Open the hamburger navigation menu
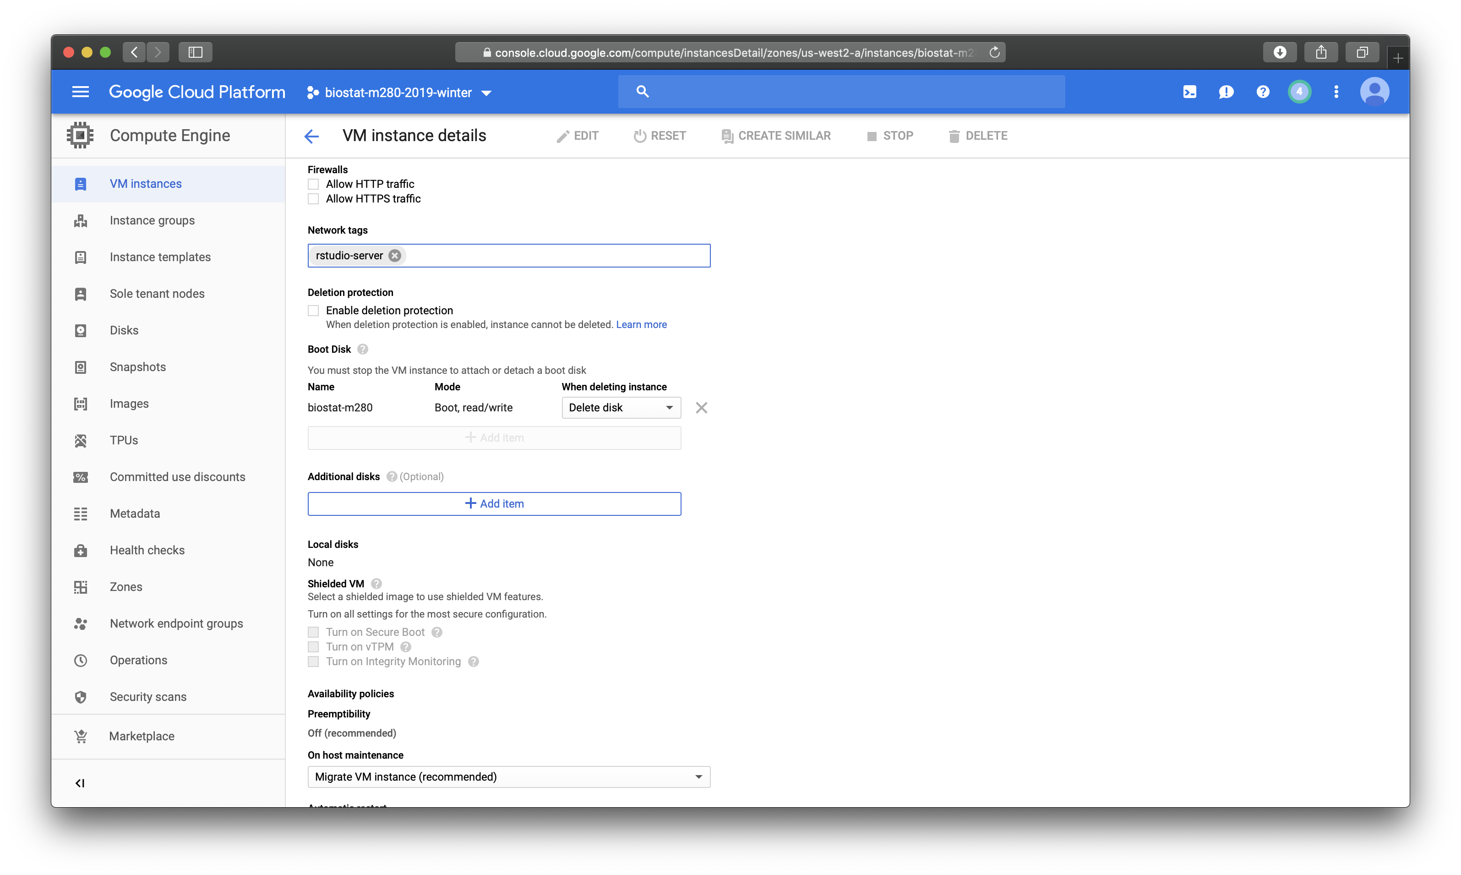This screenshot has height=875, width=1461. (80, 92)
